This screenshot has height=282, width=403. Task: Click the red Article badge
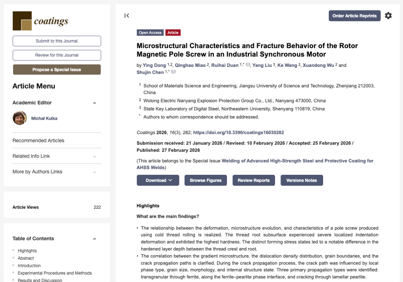tap(173, 32)
